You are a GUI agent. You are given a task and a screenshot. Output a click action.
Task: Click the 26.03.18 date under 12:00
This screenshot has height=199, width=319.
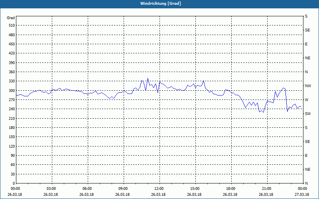click(158, 195)
